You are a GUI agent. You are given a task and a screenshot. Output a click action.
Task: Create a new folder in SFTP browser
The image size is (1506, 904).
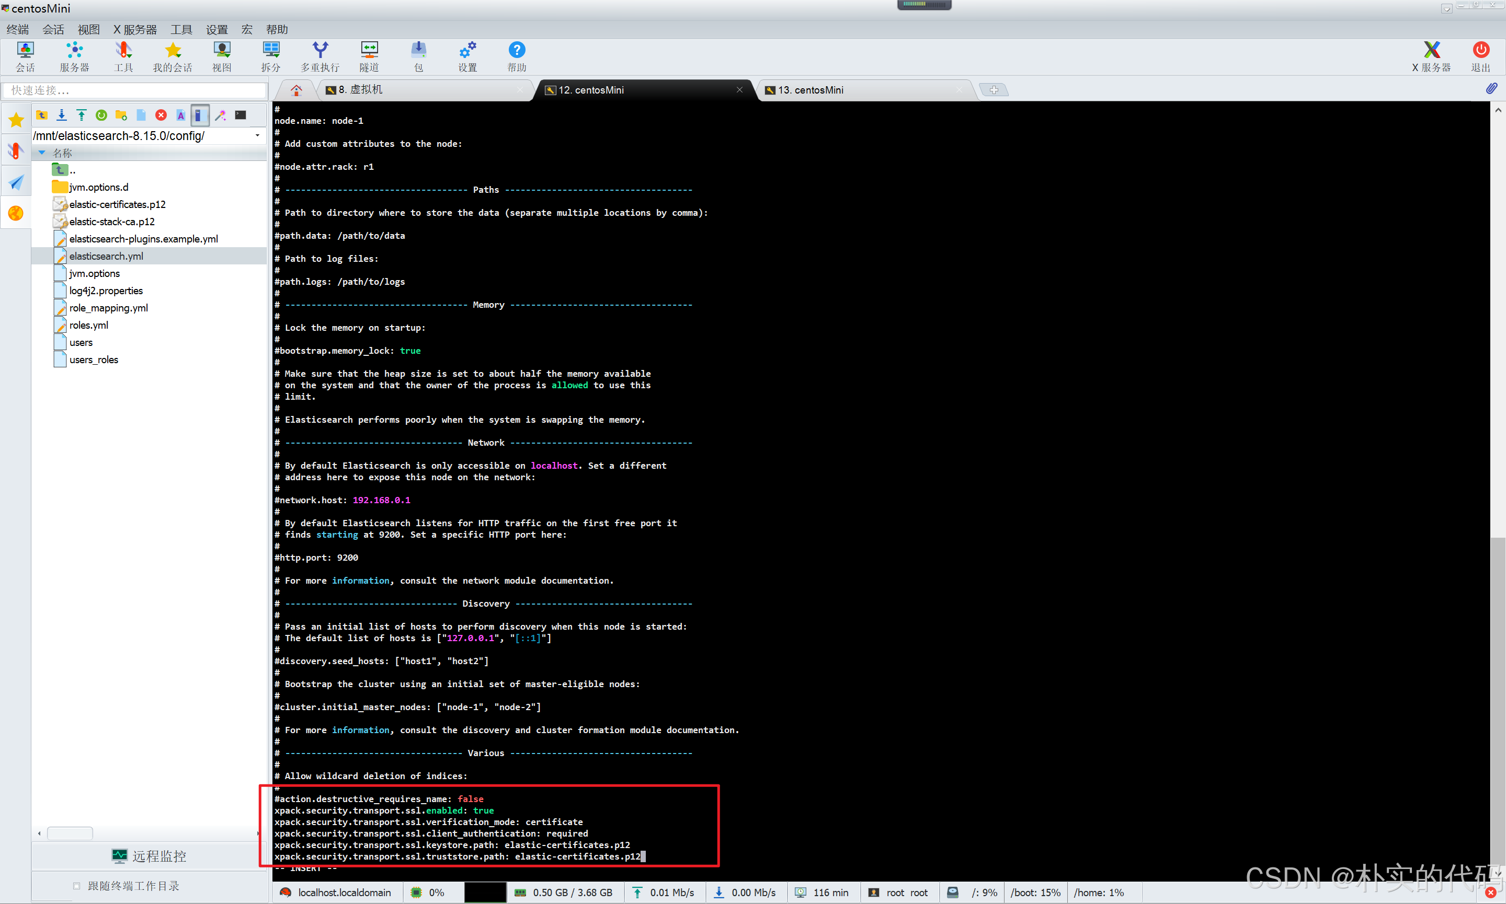tap(121, 115)
